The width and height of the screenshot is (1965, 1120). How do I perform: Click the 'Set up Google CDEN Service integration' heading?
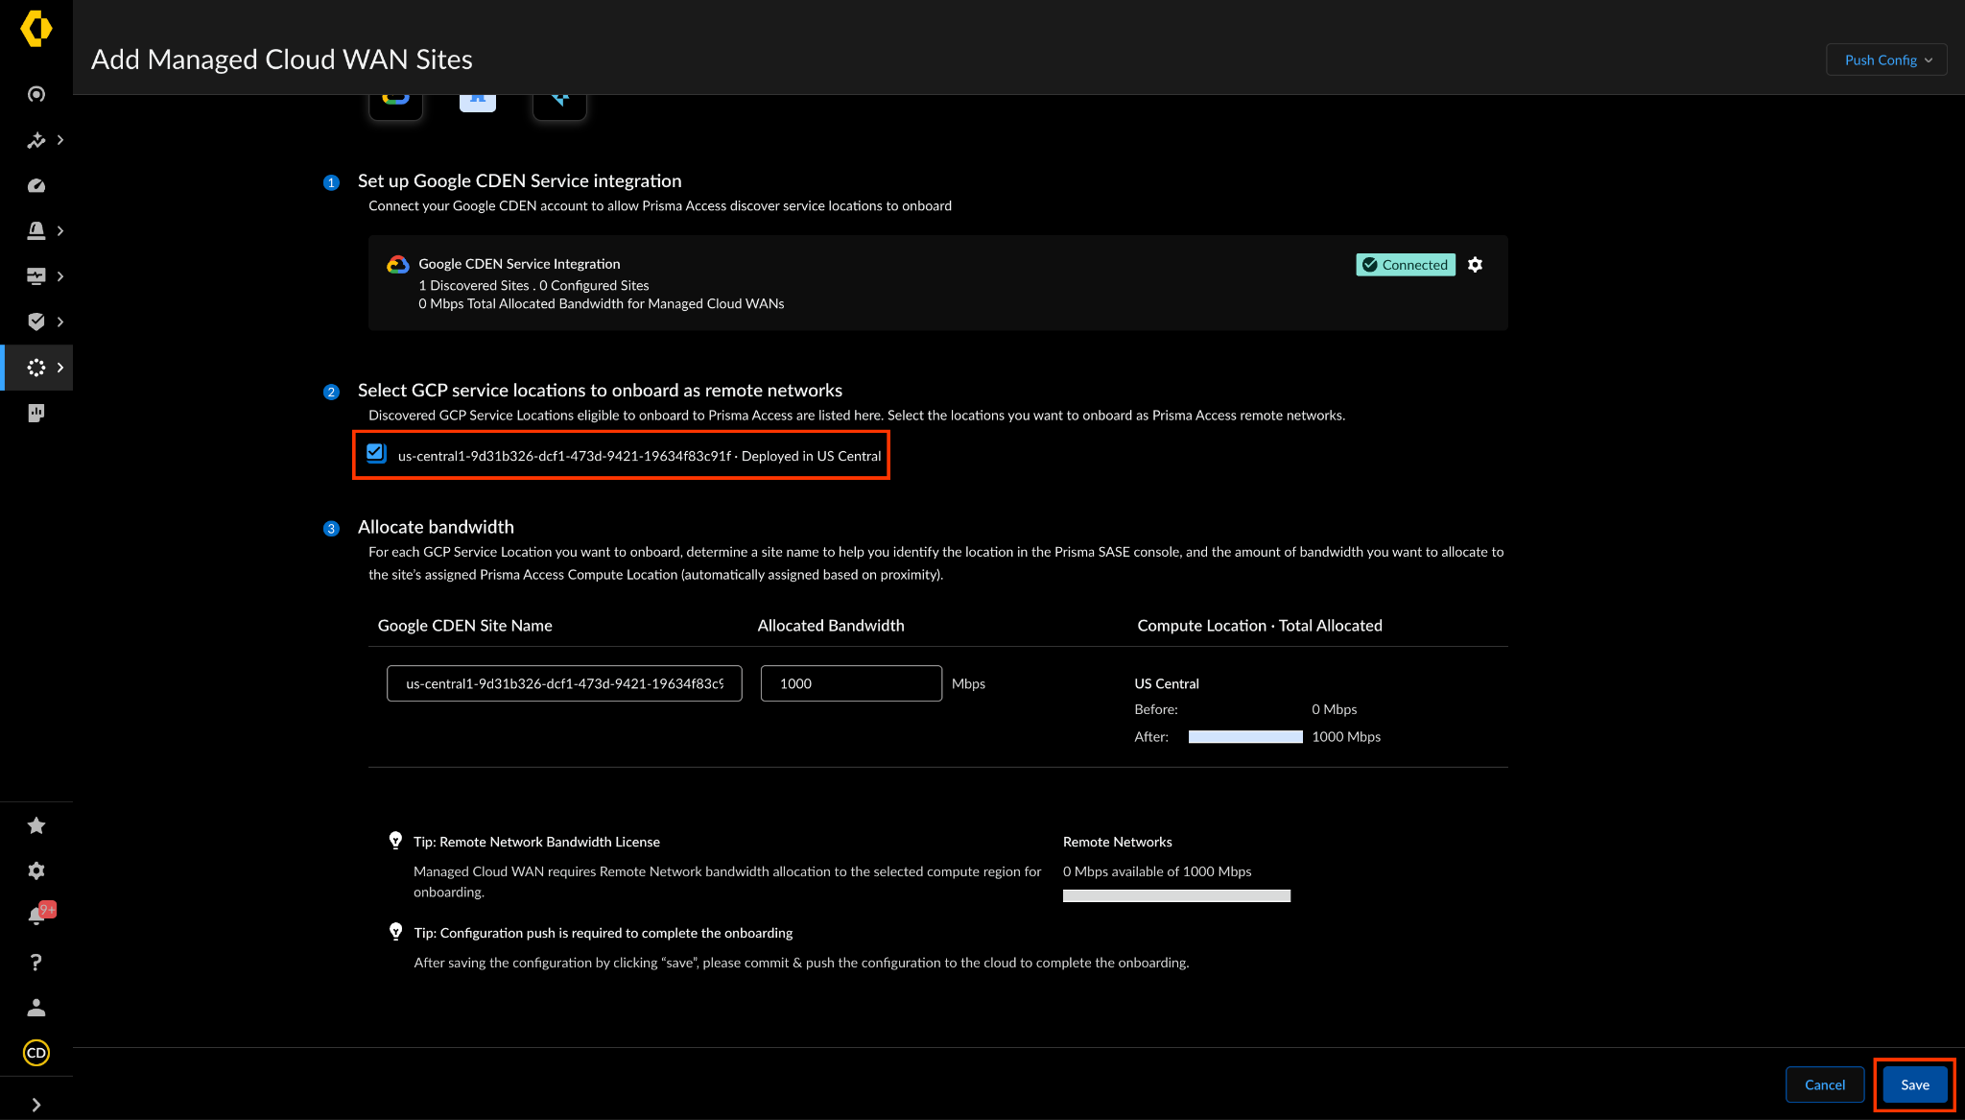(520, 180)
